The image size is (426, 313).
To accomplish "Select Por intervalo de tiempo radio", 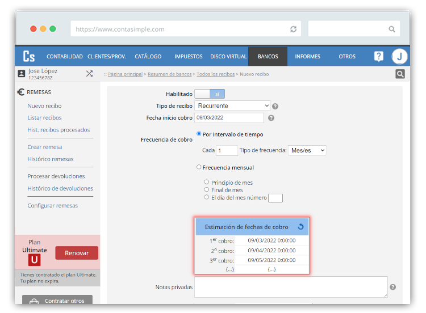I will coord(199,134).
